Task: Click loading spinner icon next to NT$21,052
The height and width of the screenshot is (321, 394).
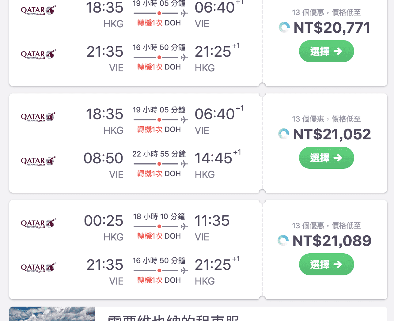Action: pyautogui.click(x=284, y=134)
